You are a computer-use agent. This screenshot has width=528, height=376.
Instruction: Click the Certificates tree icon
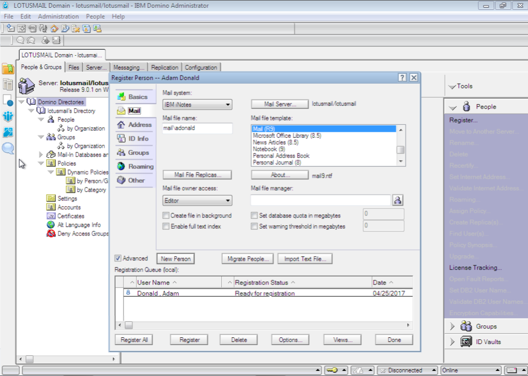[51, 216]
